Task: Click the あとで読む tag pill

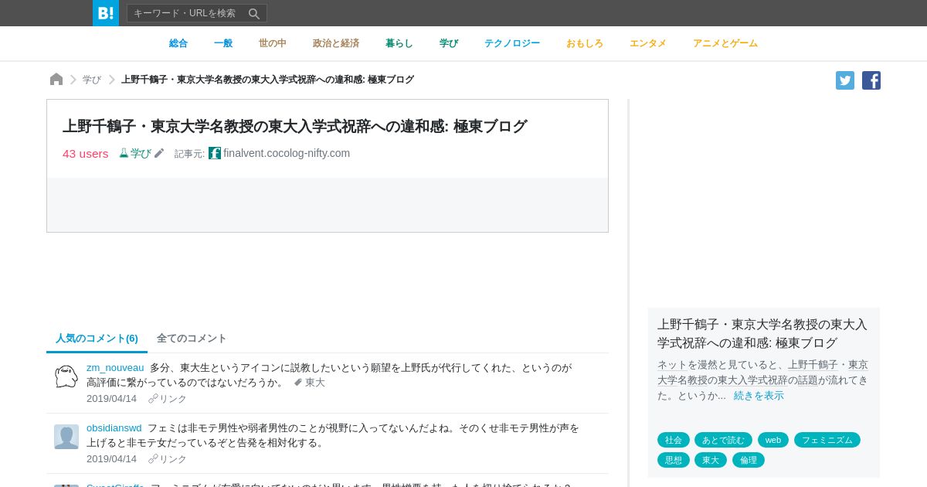Action: pos(723,440)
